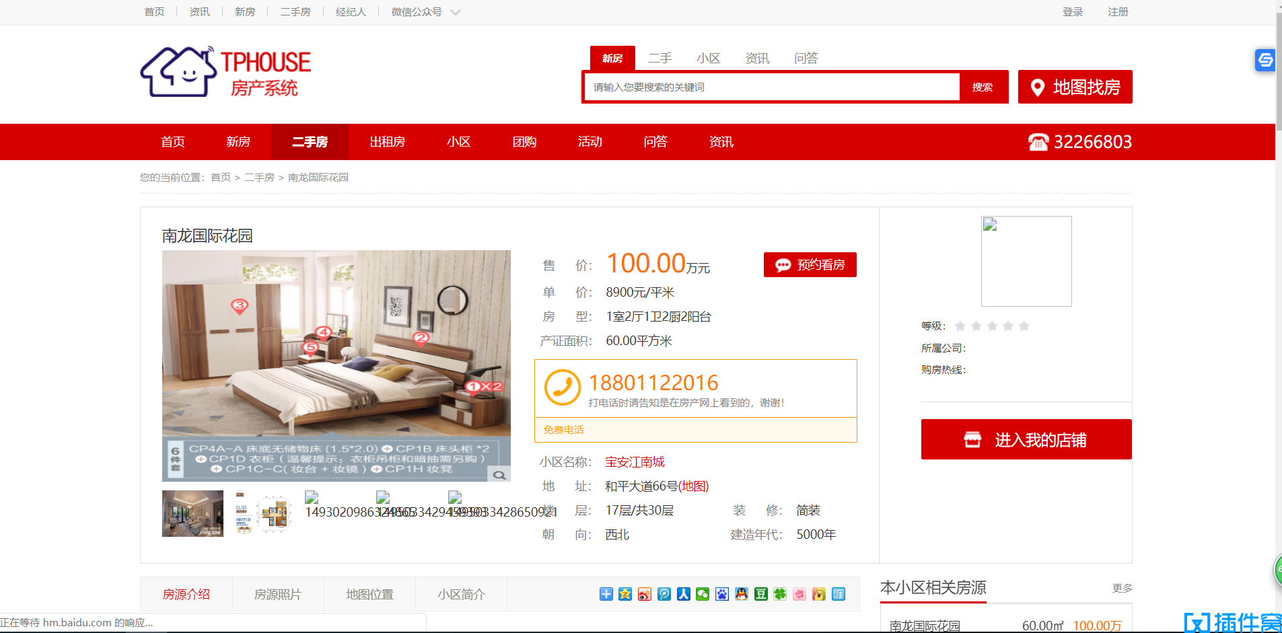Focus the keyword search input field
The width and height of the screenshot is (1282, 633).
pyautogui.click(x=772, y=87)
